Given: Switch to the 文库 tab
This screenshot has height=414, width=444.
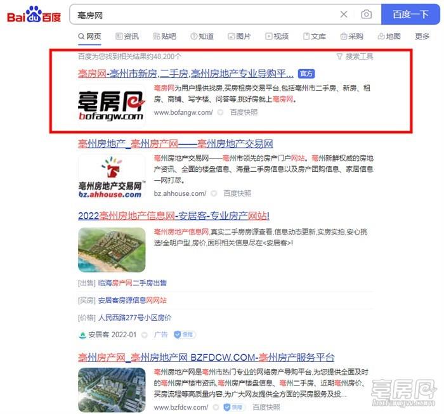Looking at the screenshot, I should [x=315, y=36].
